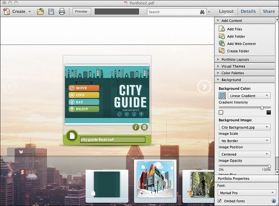Image resolution: width=279 pixels, height=206 pixels.
Task: Click the Create Folder option
Action: [238, 51]
